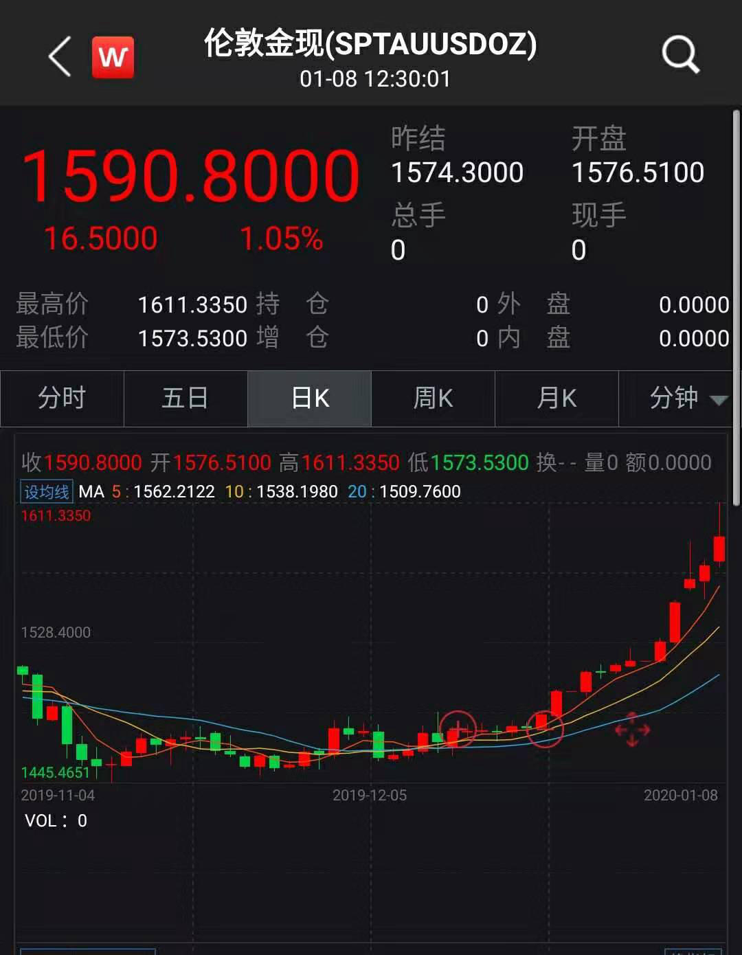The height and width of the screenshot is (955, 742).
Task: Show the 月K monthly chart tab
Action: point(556,398)
